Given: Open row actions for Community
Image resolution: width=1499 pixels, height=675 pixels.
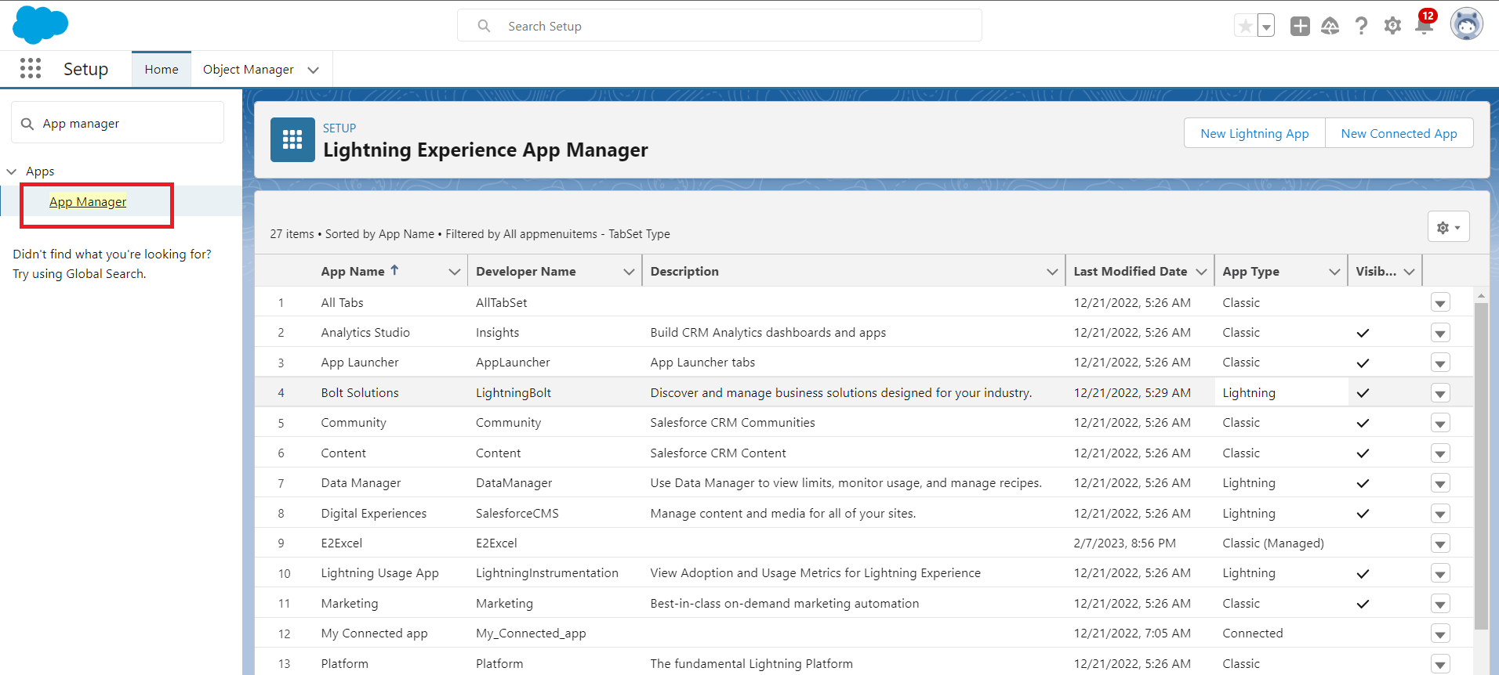Looking at the screenshot, I should point(1440,424).
